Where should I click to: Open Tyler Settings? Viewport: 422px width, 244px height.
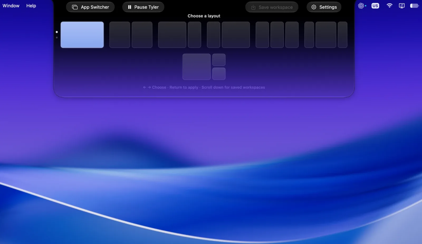[x=324, y=7]
